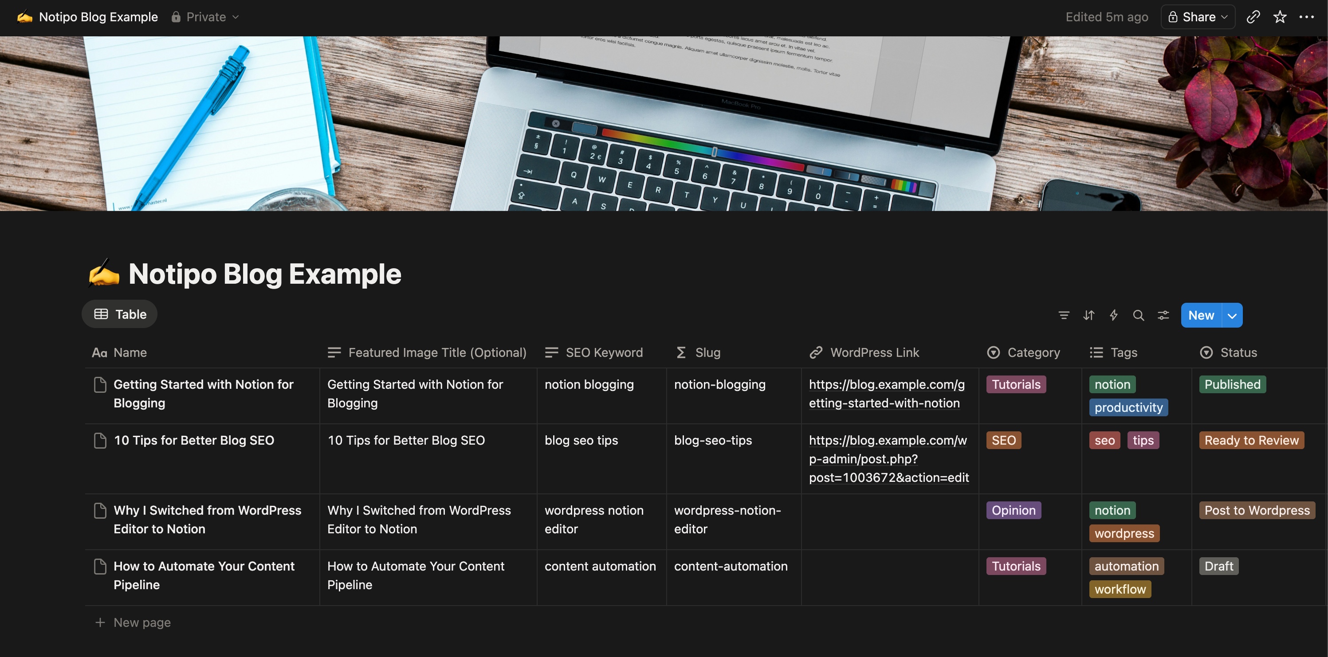Open view settings with the sliders icon
Image resolution: width=1328 pixels, height=657 pixels.
[x=1163, y=315]
